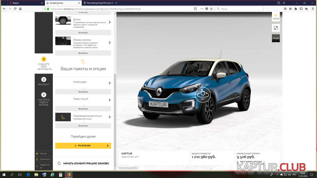The height and width of the screenshot is (178, 317).
Task: Click the Save to Pocket icon
Action: pos(207,9)
